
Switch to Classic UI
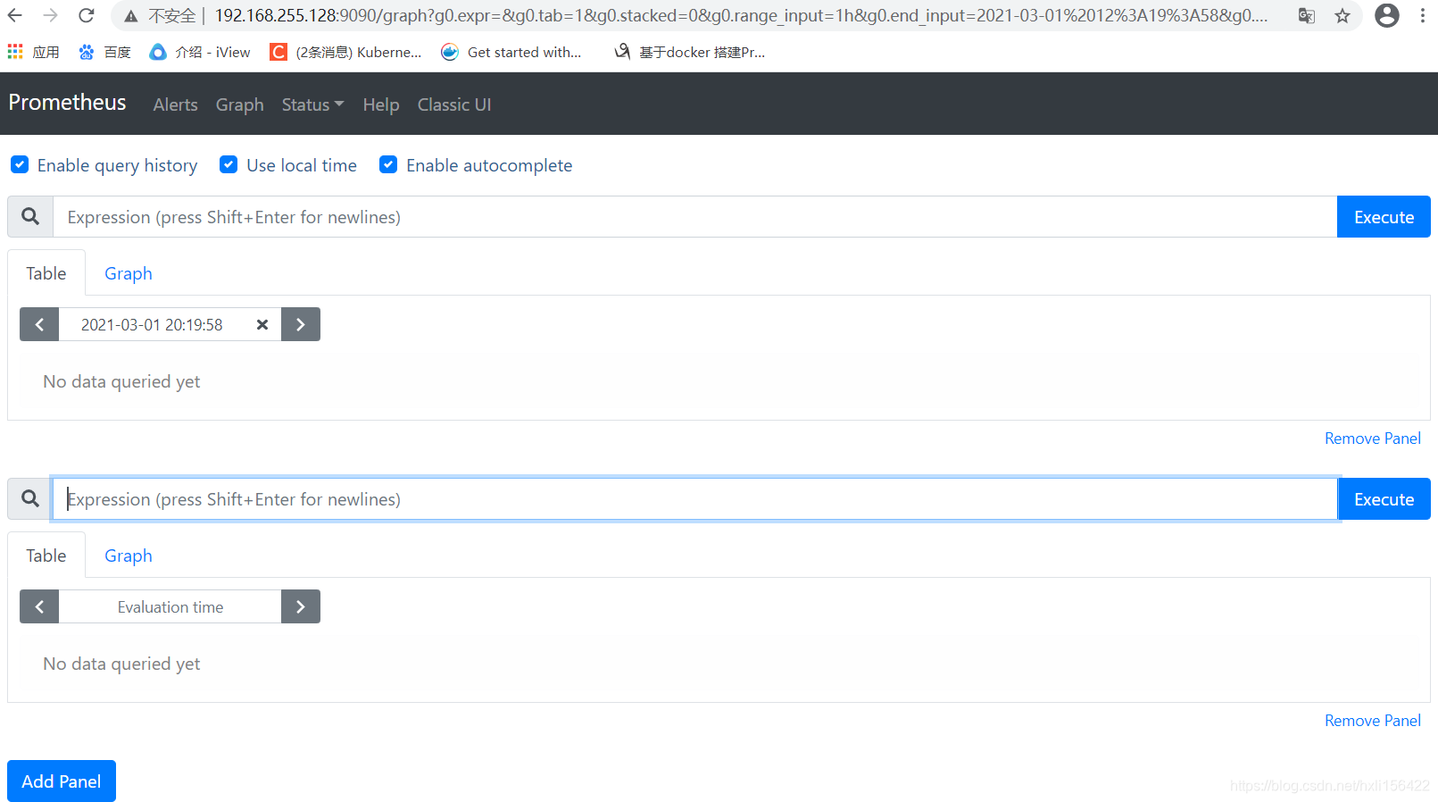[454, 104]
